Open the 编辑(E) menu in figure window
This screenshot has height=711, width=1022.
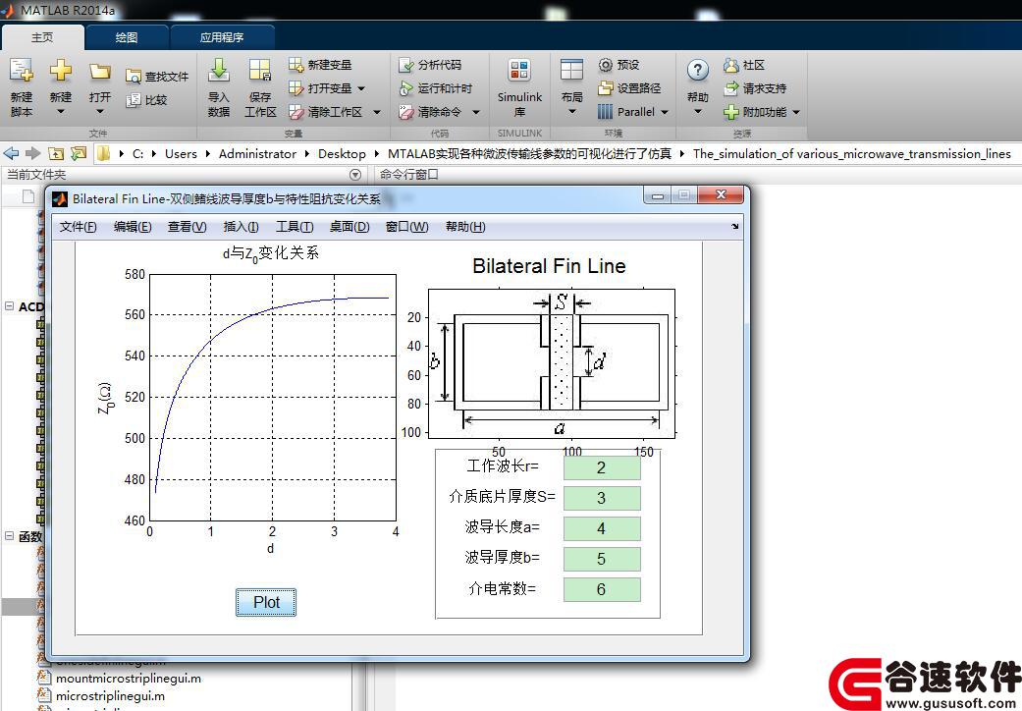133,227
